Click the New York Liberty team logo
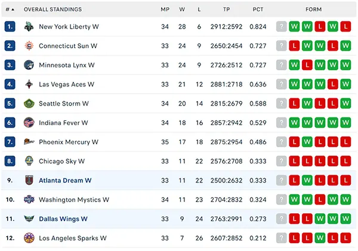This screenshot has height=251, width=358. click(x=29, y=26)
